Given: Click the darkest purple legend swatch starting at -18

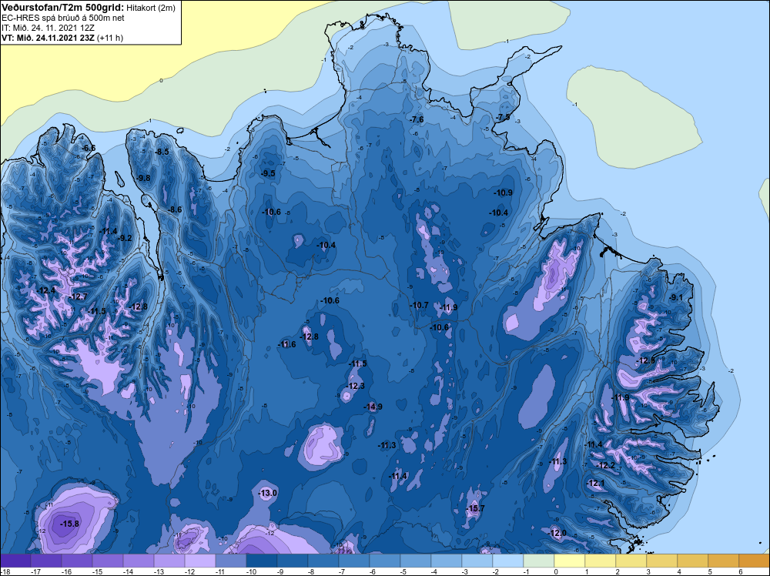Looking at the screenshot, I should (x=15, y=561).
